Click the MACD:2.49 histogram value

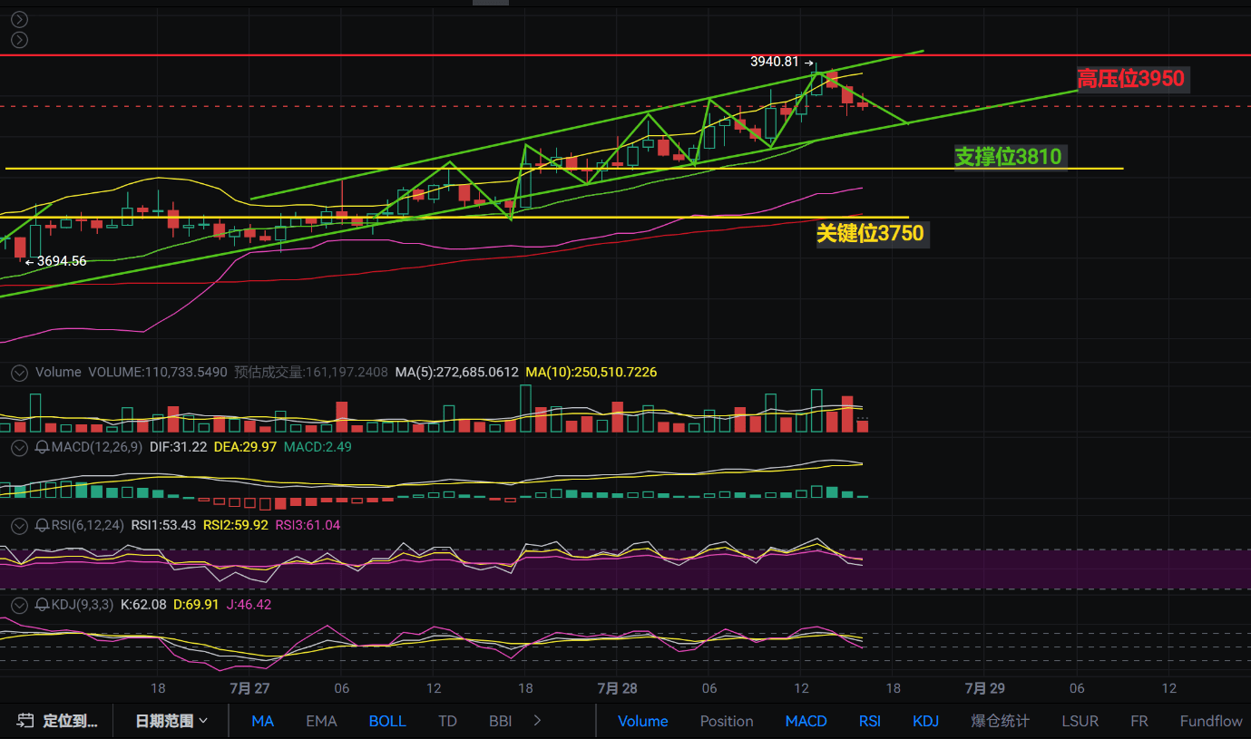click(x=318, y=446)
